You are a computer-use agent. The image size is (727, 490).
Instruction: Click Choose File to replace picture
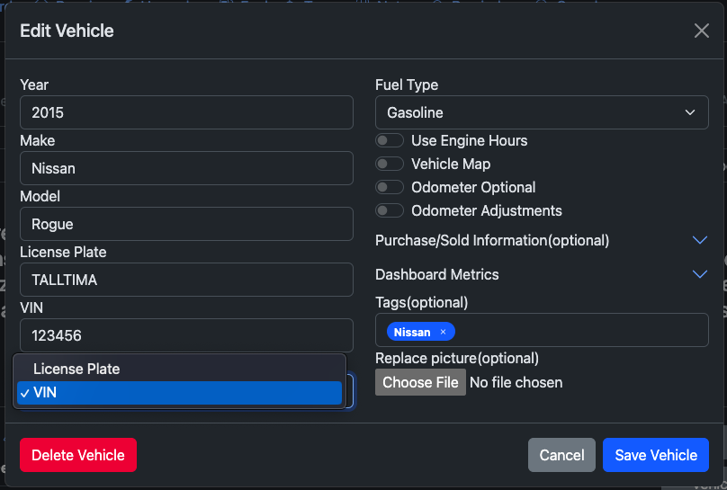click(x=420, y=382)
